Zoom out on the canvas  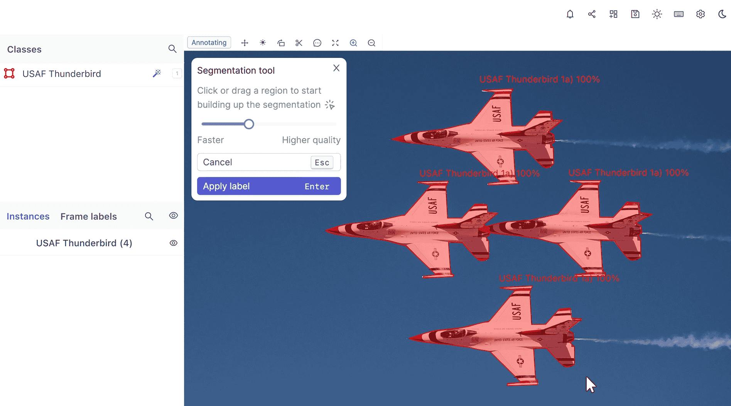click(x=371, y=43)
